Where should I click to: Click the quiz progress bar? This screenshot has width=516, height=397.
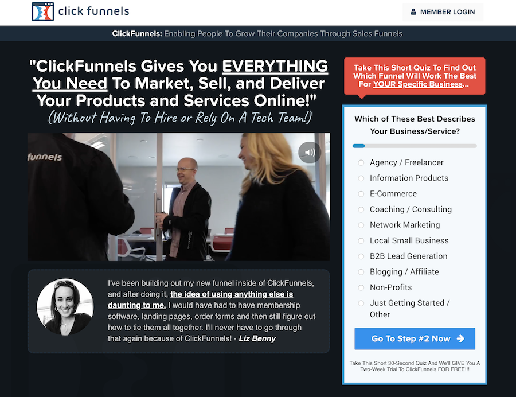(415, 146)
